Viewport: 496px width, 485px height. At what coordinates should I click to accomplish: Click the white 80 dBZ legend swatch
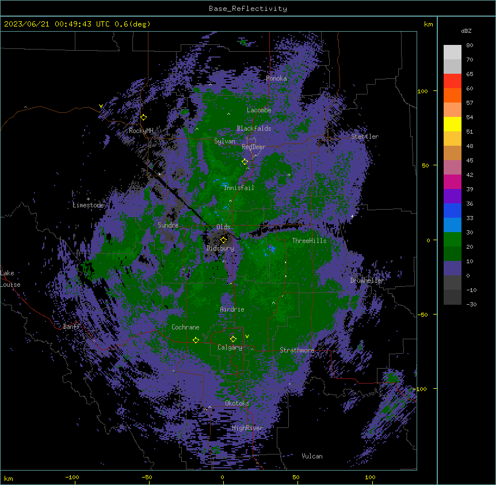point(452,52)
